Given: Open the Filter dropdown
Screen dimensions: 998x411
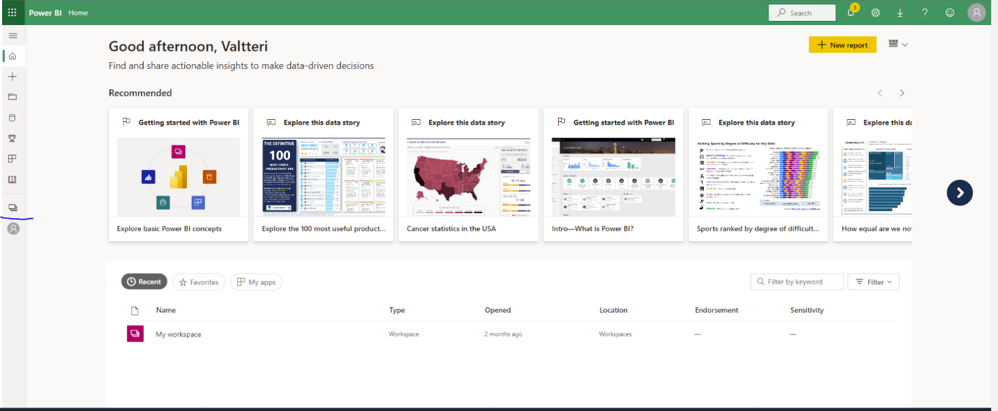Looking at the screenshot, I should click(x=873, y=282).
